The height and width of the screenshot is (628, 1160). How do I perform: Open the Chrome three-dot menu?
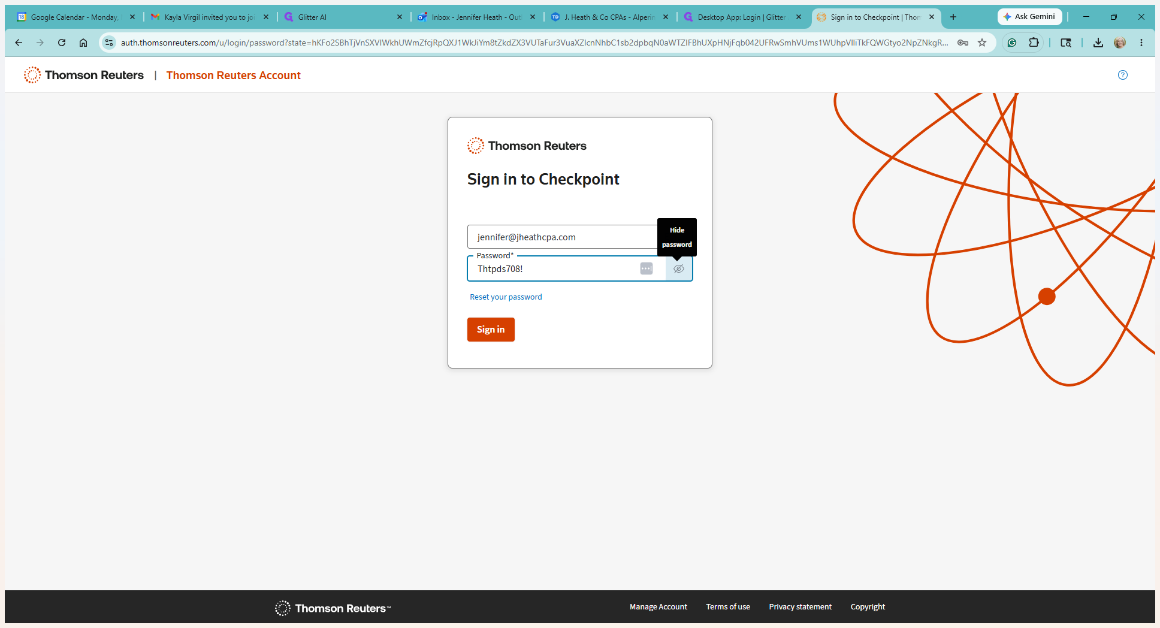tap(1141, 43)
